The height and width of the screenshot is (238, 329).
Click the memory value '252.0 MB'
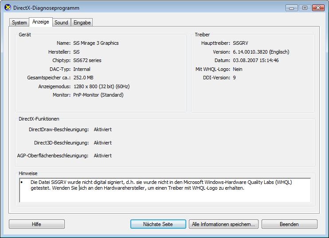click(83, 78)
